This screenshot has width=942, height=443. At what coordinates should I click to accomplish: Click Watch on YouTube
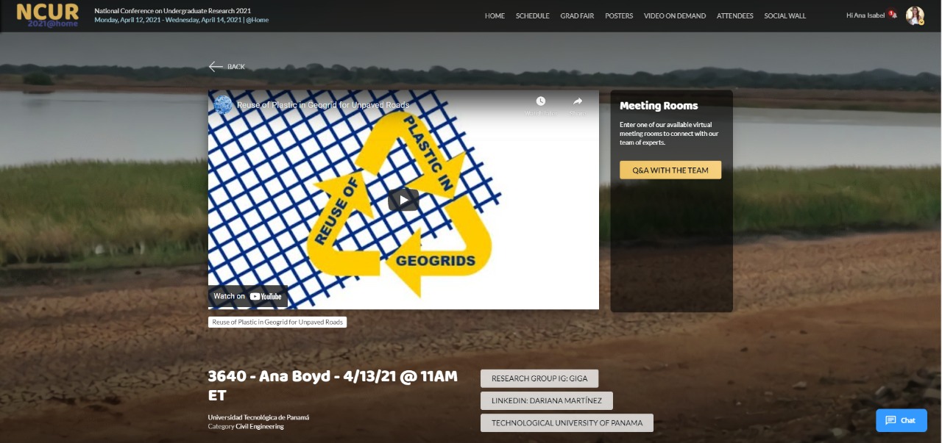(248, 296)
